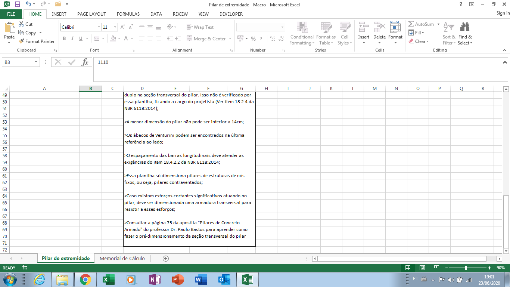Open the Font size dropdown
The width and height of the screenshot is (510, 287).
(115, 27)
